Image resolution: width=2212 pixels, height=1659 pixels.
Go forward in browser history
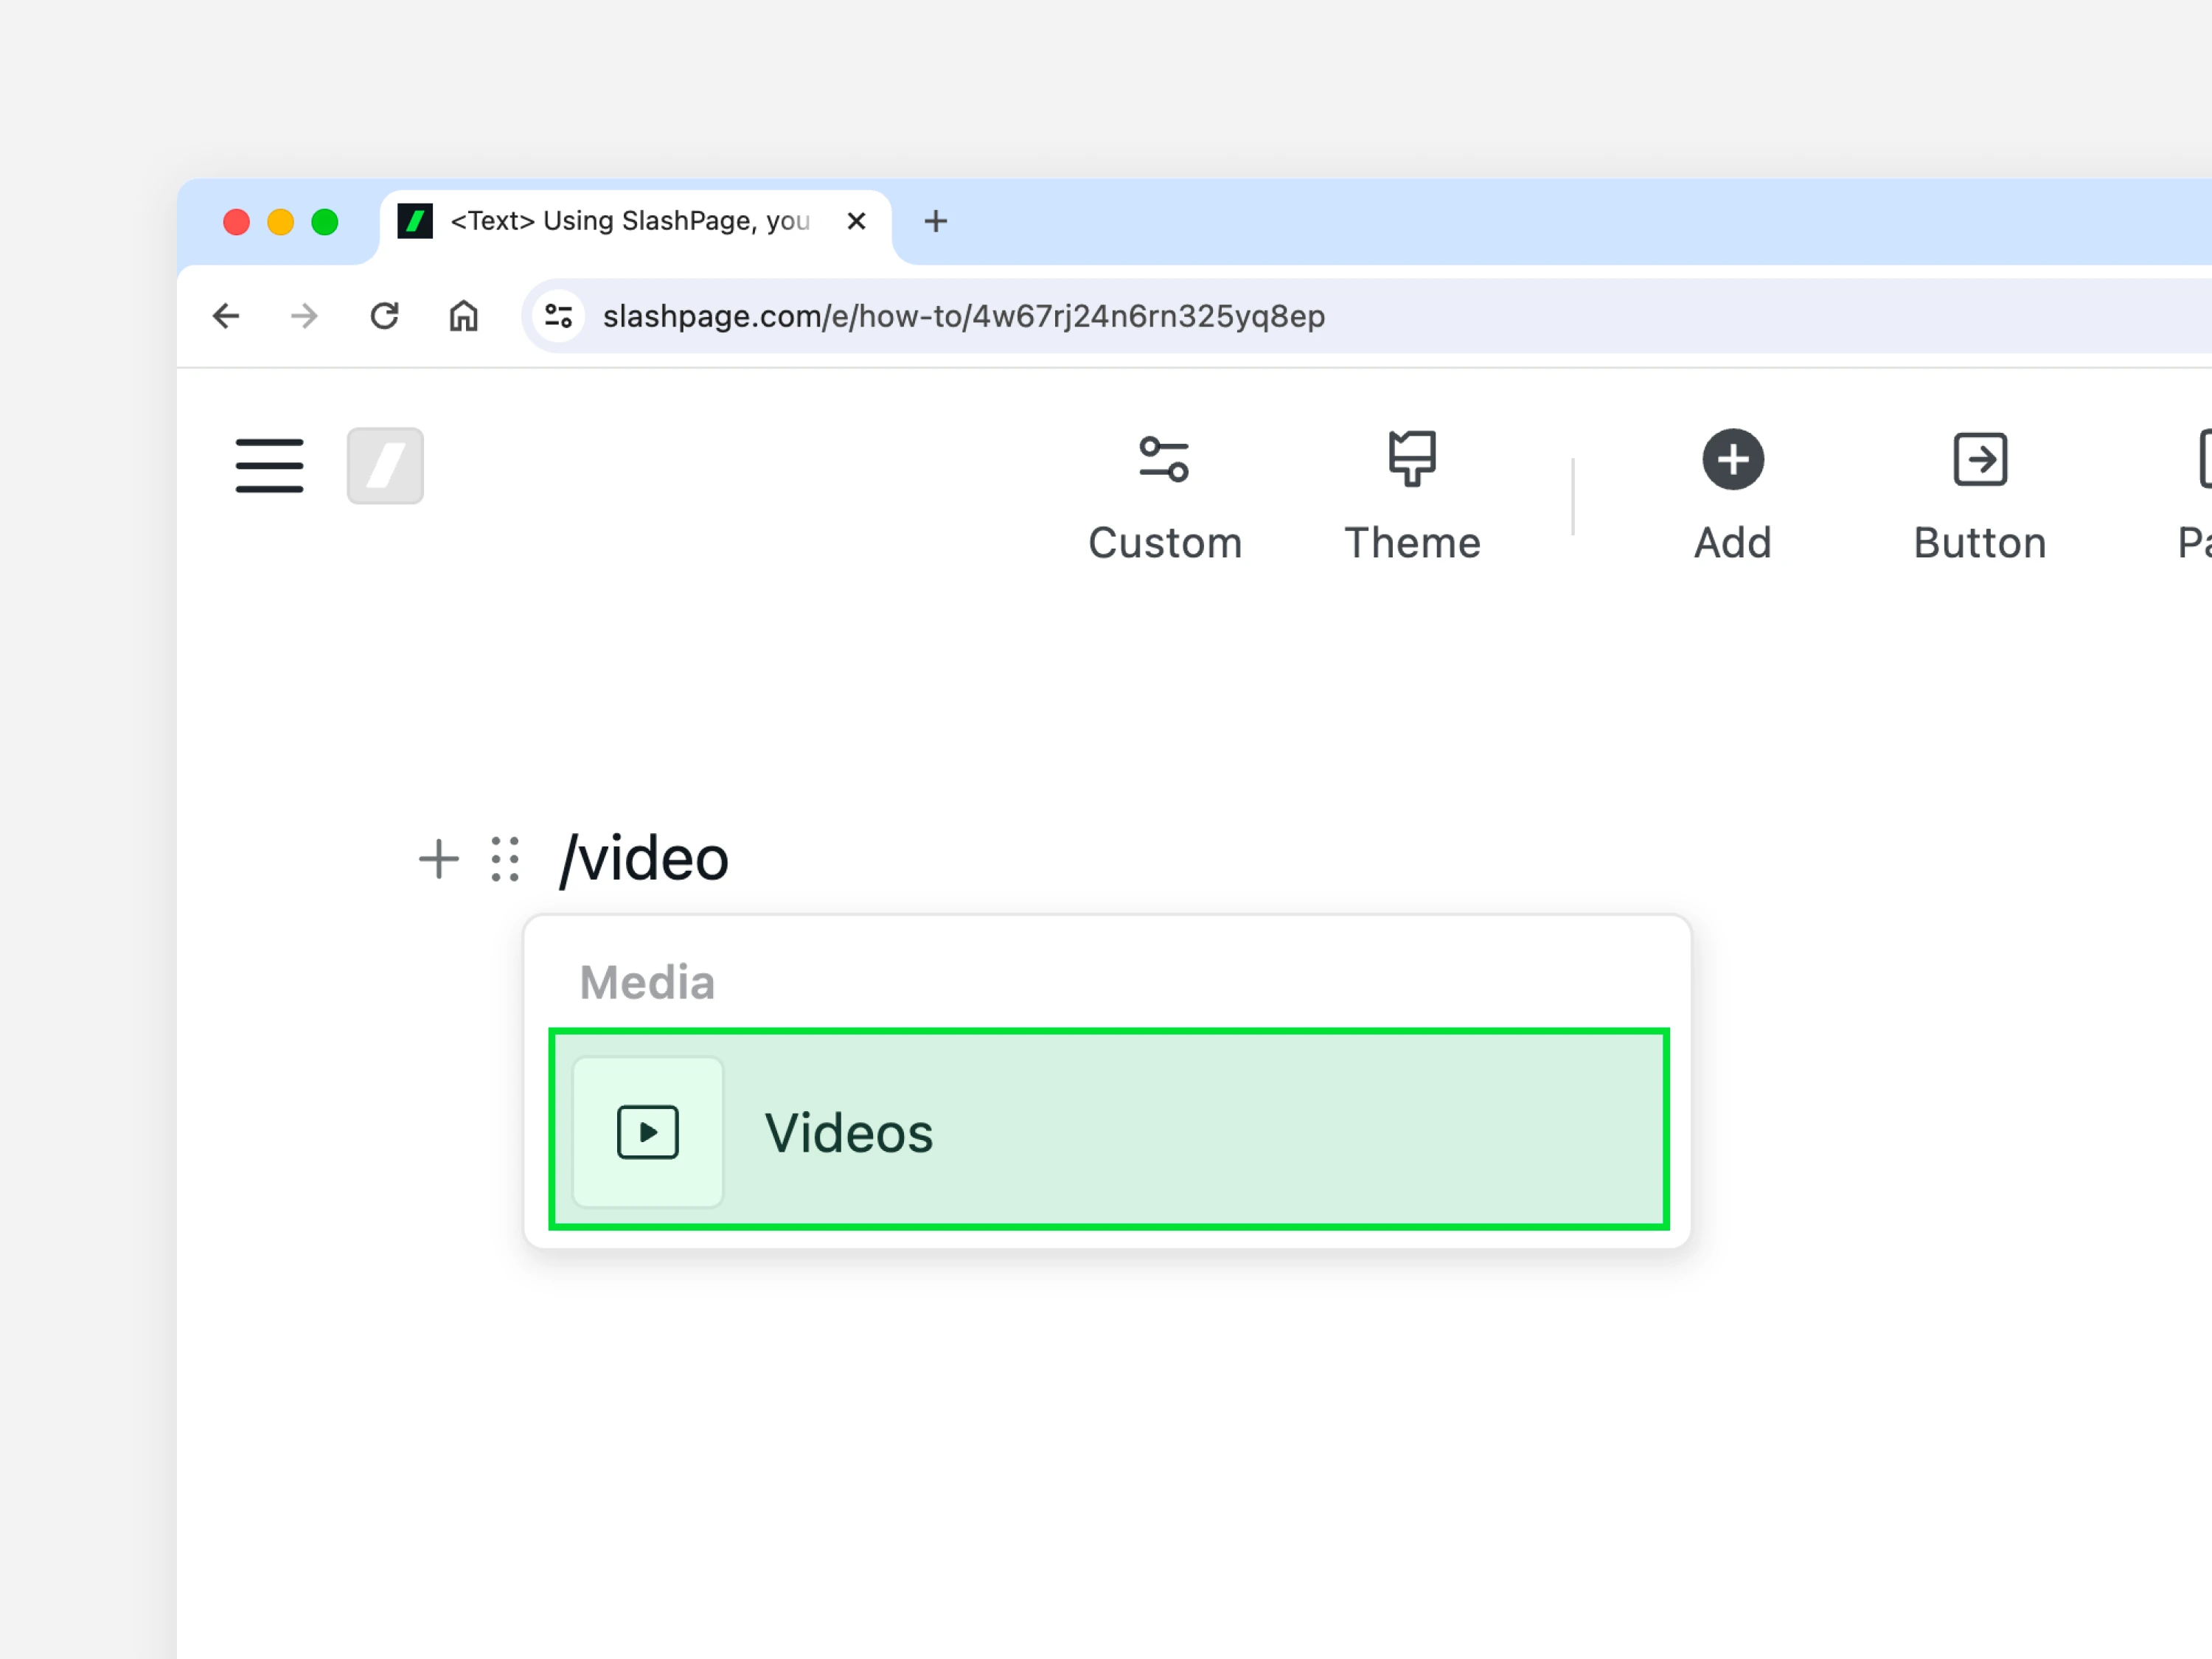click(304, 316)
